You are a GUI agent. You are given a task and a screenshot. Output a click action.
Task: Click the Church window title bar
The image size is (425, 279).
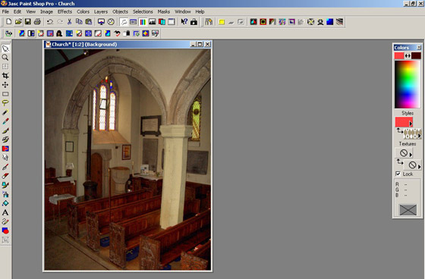[127, 44]
